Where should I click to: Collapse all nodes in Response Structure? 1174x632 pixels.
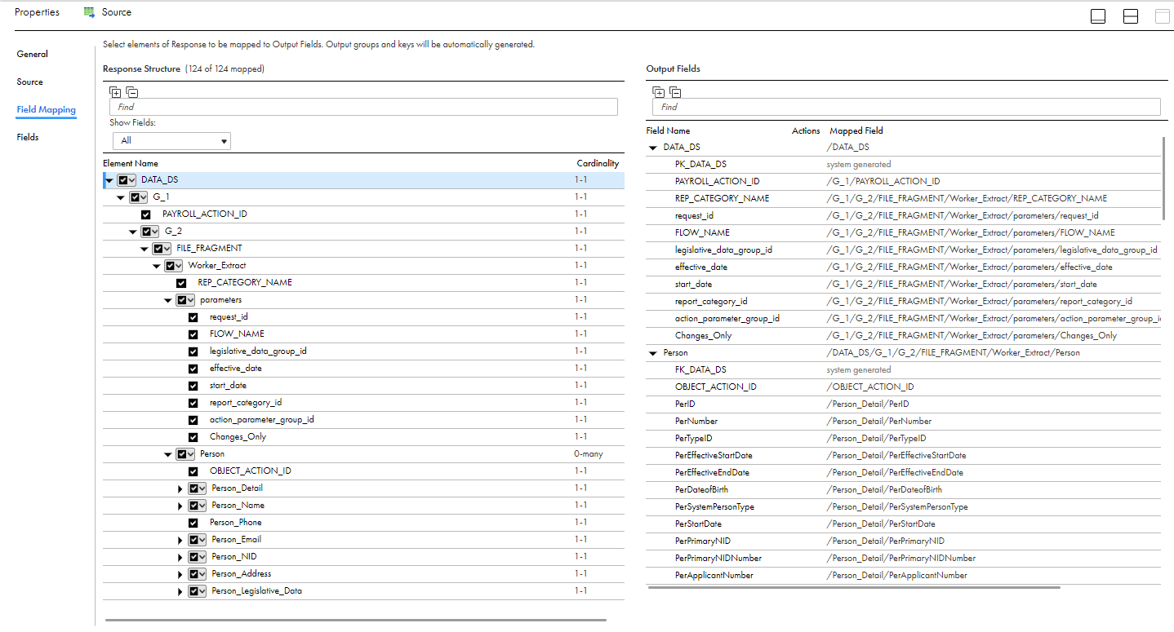(x=132, y=92)
